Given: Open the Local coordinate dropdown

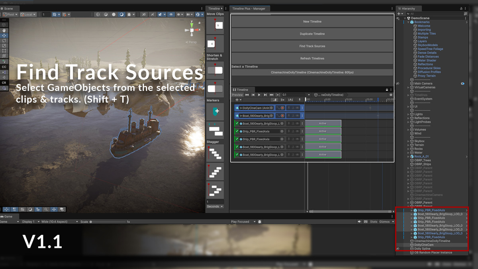Looking at the screenshot, I should coord(29,14).
